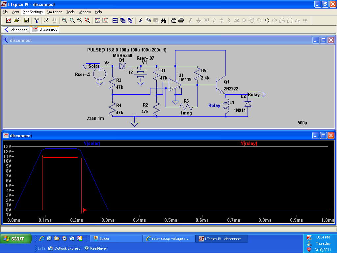The width and height of the screenshot is (343, 254).
Task: Click the 0.5ms time axis label
Action: click(x=171, y=220)
